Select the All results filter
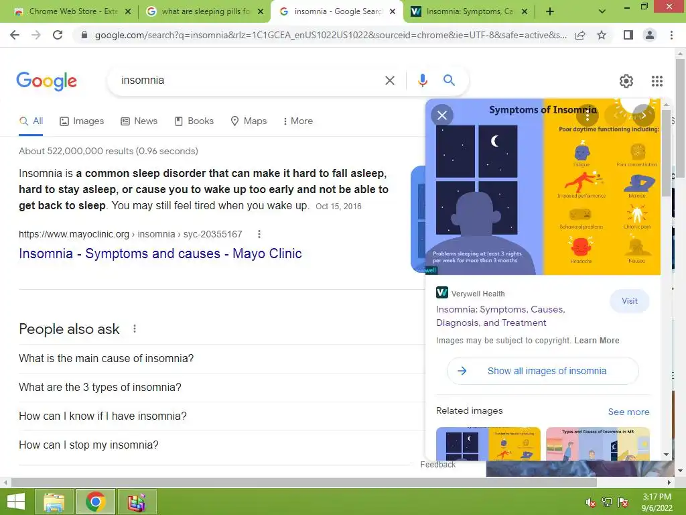 [x=31, y=121]
